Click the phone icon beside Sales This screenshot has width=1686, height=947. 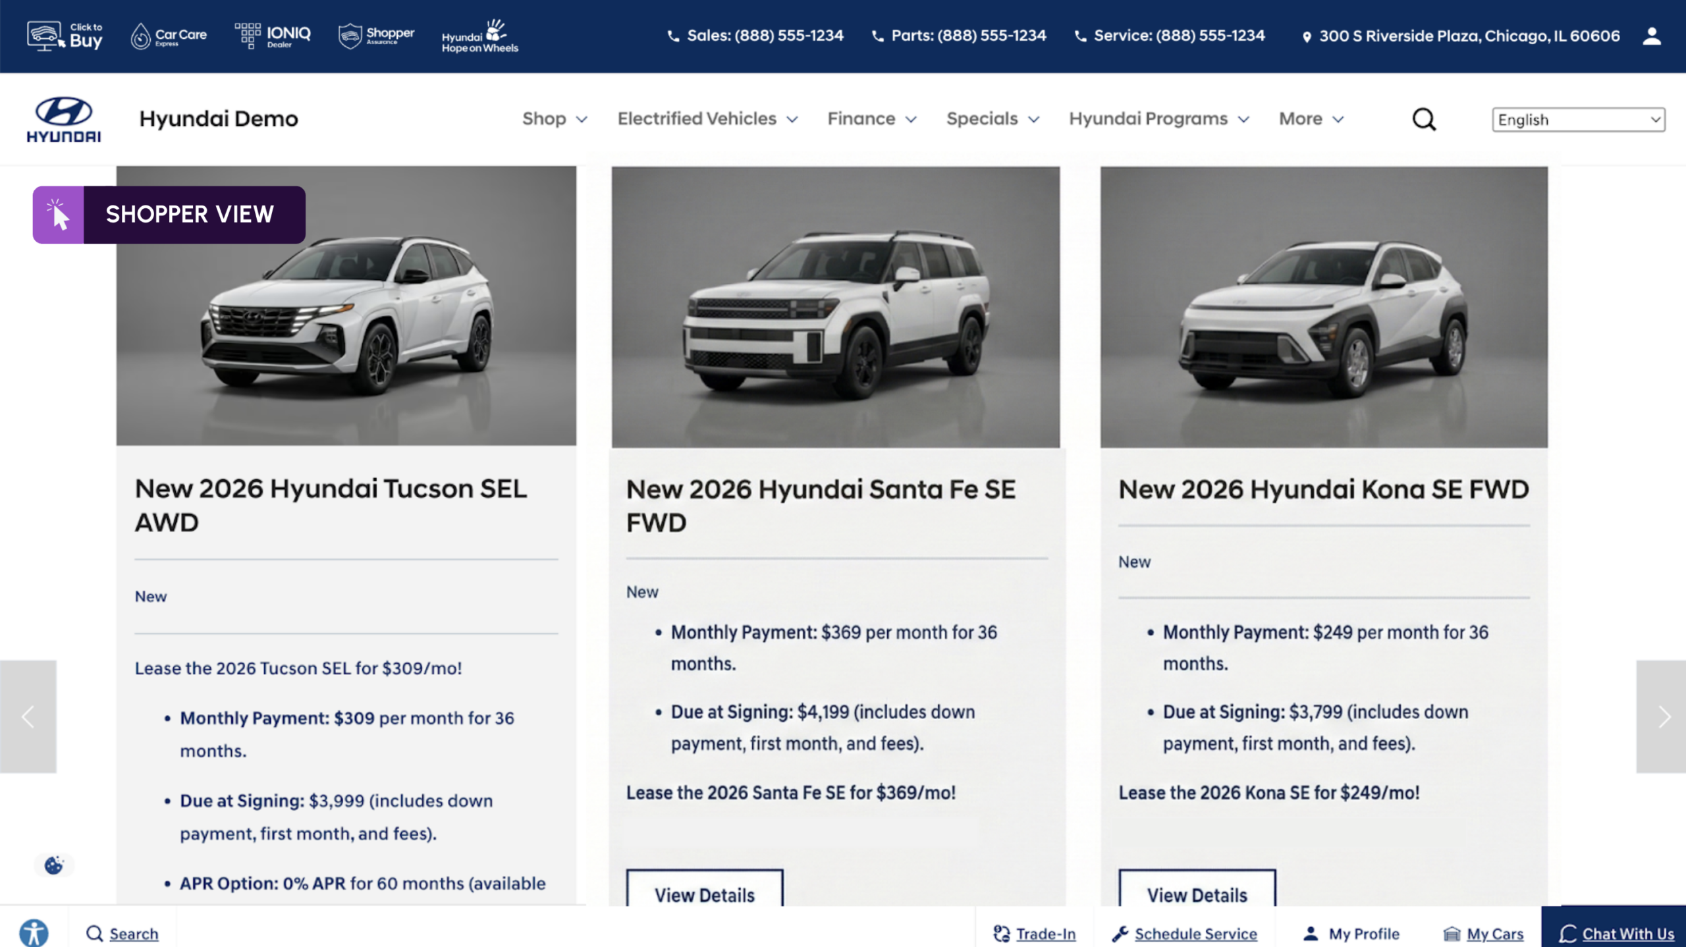[673, 36]
